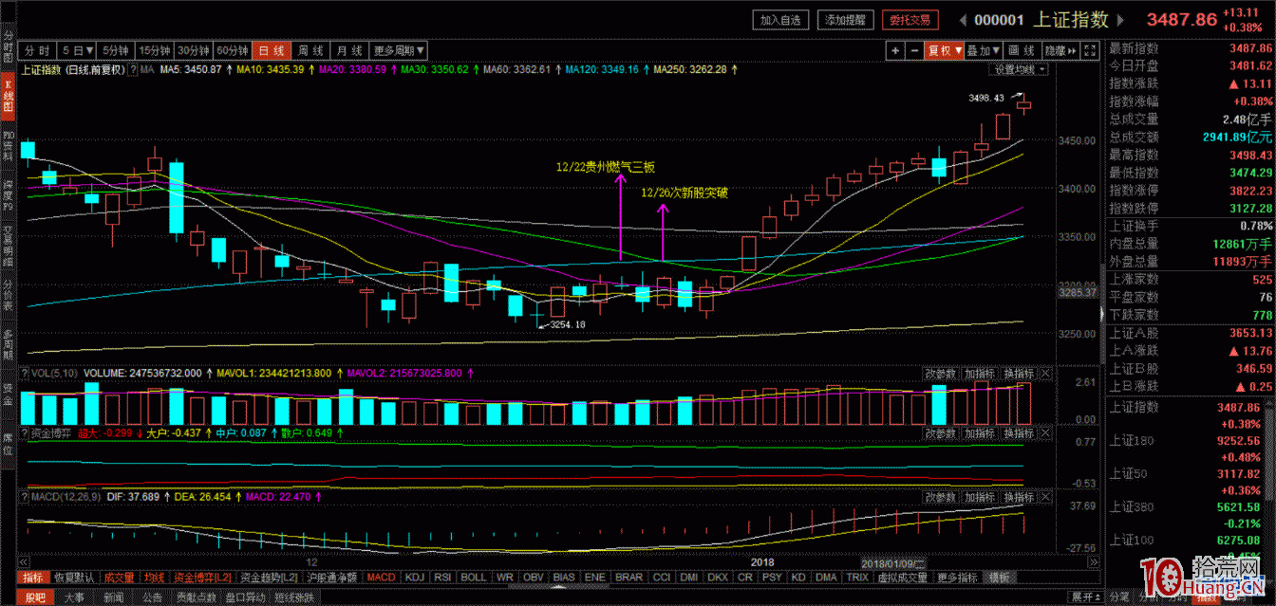Click the plus zoom-in chart icon

(894, 50)
